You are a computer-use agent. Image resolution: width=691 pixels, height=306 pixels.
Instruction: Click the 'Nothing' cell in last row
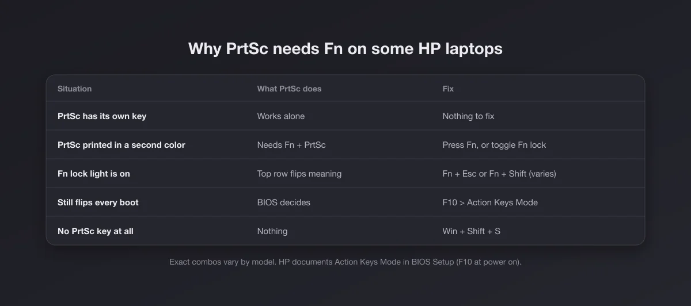(272, 231)
